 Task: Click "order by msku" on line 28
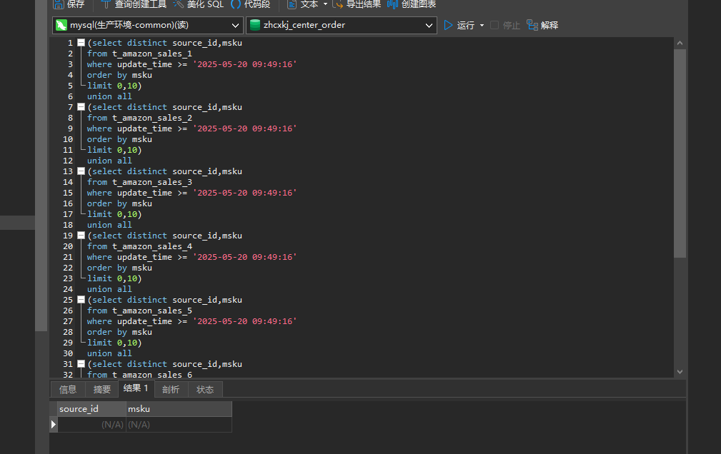[x=119, y=332]
